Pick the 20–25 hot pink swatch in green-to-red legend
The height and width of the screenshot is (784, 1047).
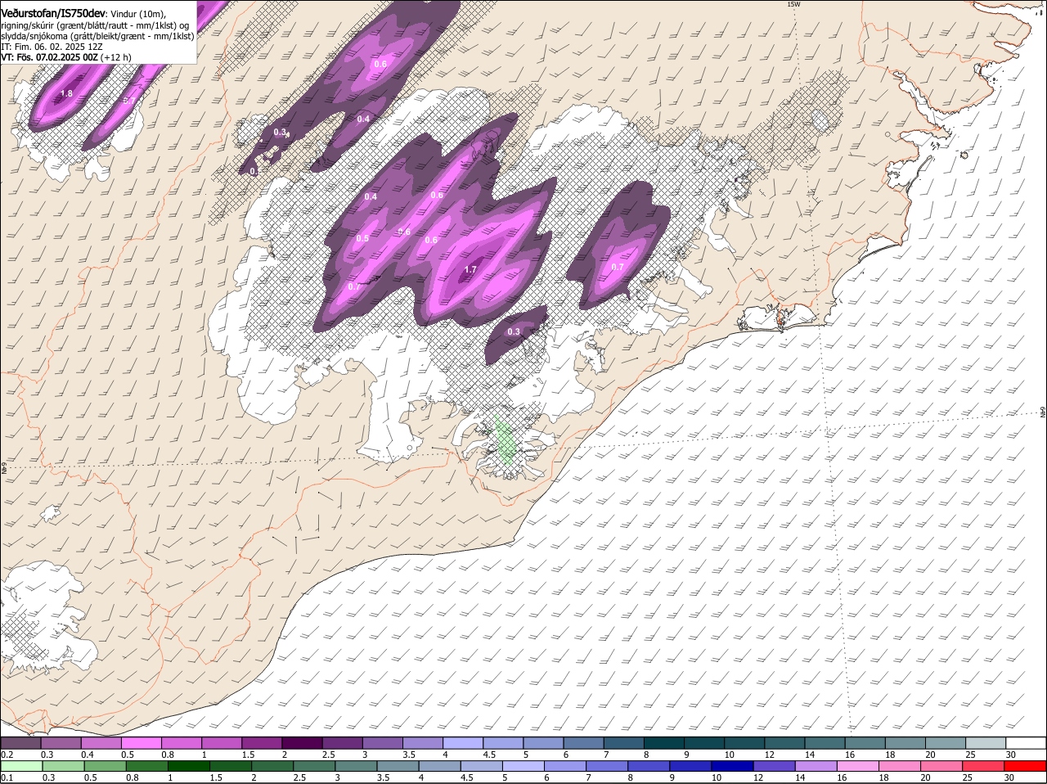point(941,766)
